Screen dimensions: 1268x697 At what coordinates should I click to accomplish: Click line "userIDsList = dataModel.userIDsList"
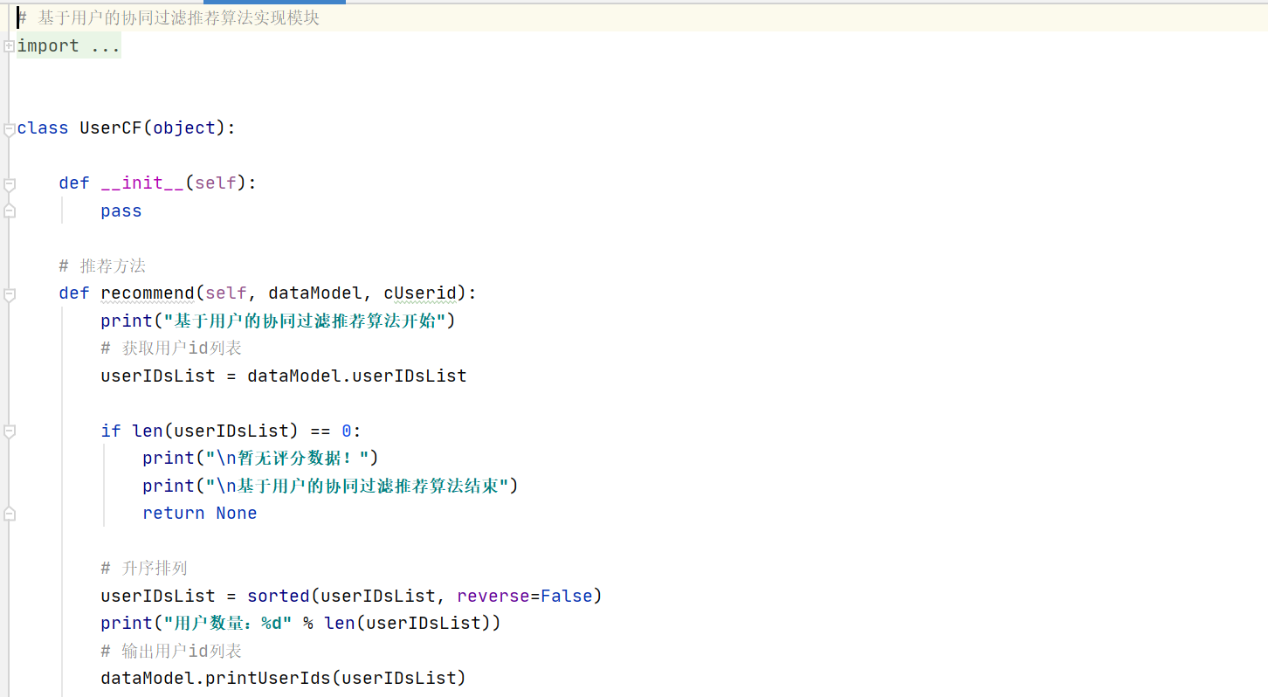point(284,376)
